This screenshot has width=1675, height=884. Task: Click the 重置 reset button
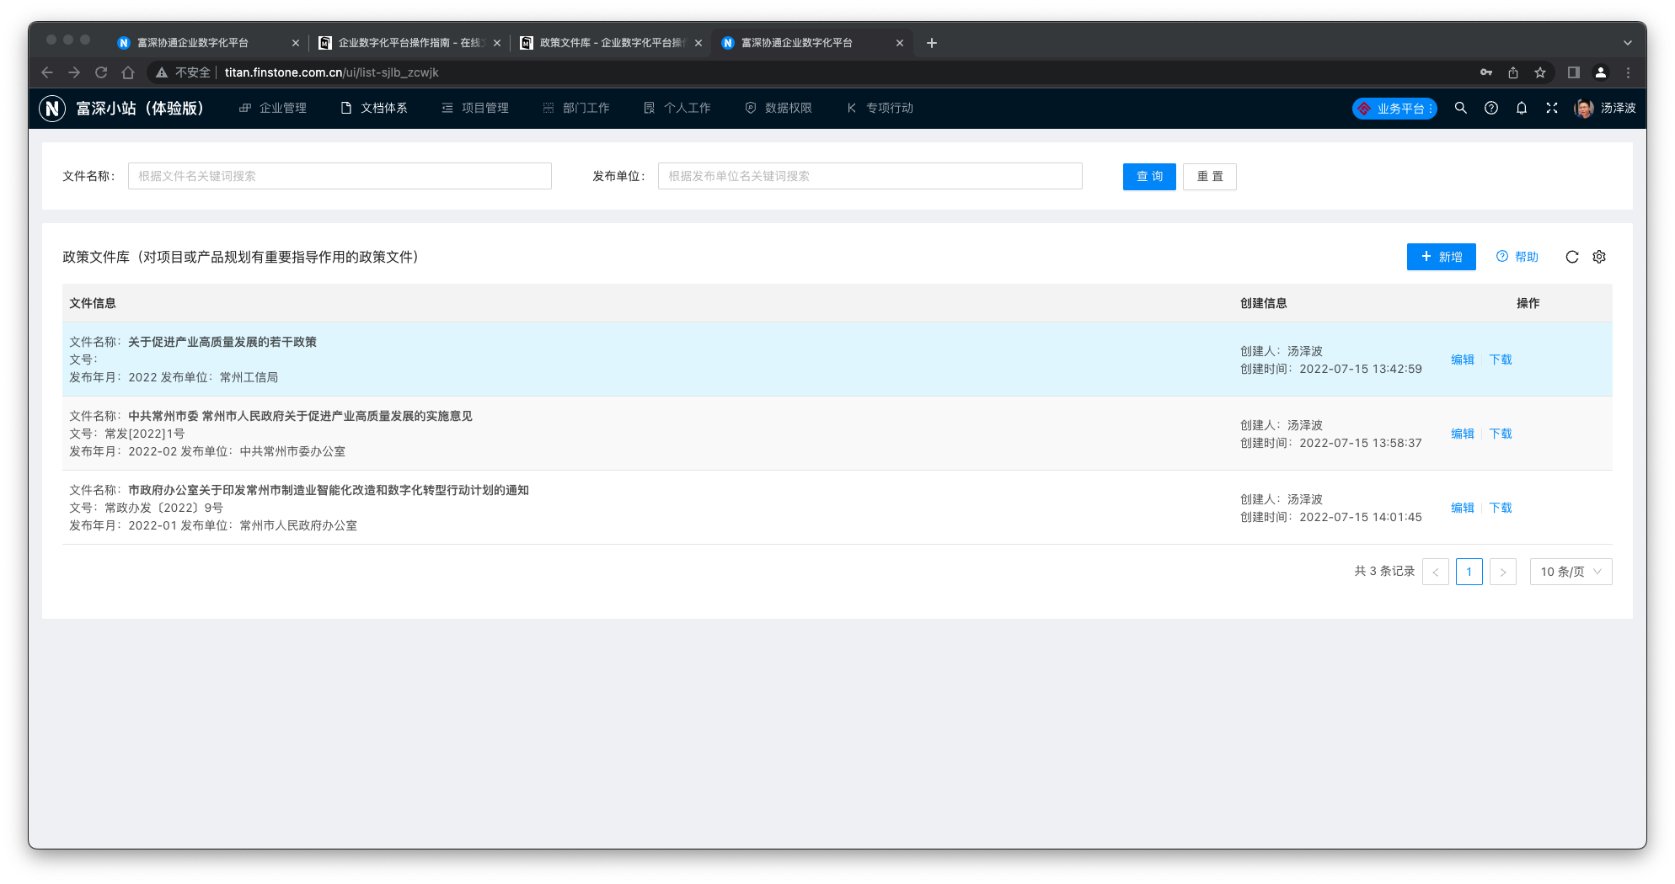1209,177
